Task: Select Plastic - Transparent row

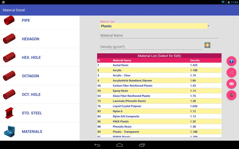Action: coord(159,132)
